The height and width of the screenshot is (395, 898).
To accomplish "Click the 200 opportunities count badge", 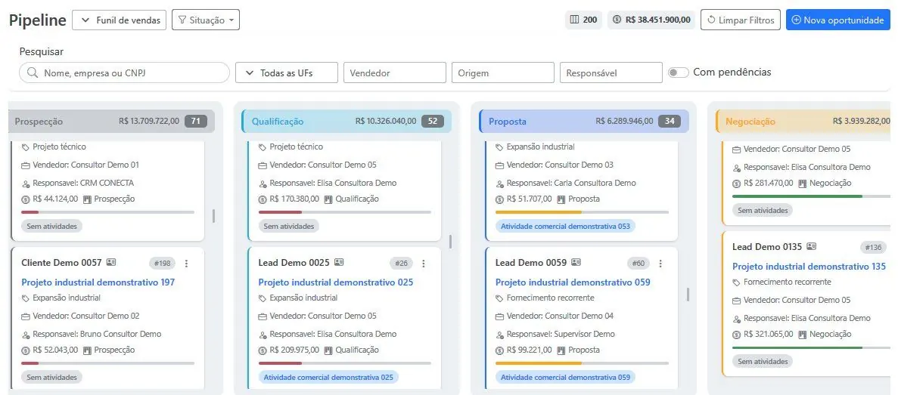I will 583,20.
